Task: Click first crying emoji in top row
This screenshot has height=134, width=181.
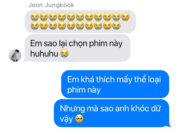Action: 35,17
